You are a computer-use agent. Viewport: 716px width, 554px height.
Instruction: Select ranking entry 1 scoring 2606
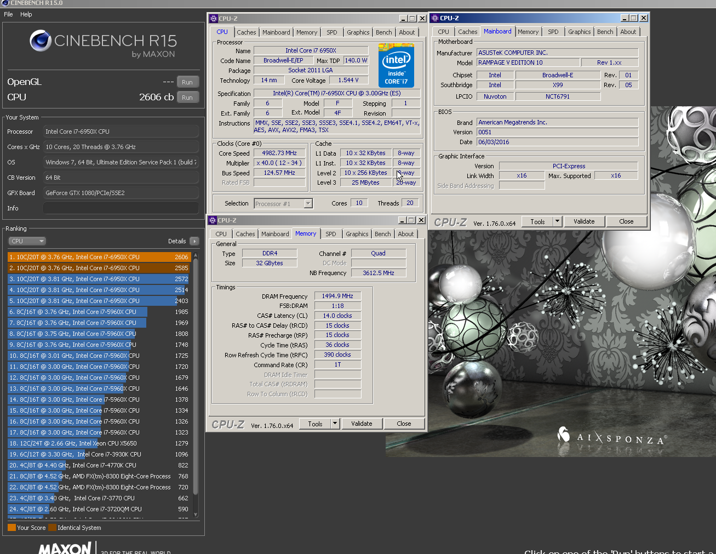[x=99, y=257]
